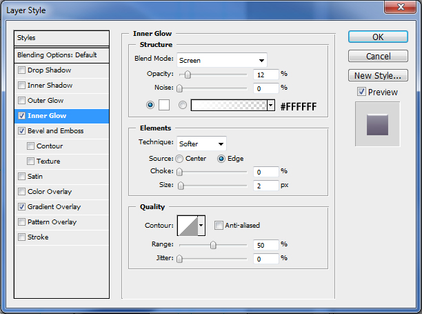The height and width of the screenshot is (314, 422).
Task: Click the Noise slider handle
Action: pos(179,88)
